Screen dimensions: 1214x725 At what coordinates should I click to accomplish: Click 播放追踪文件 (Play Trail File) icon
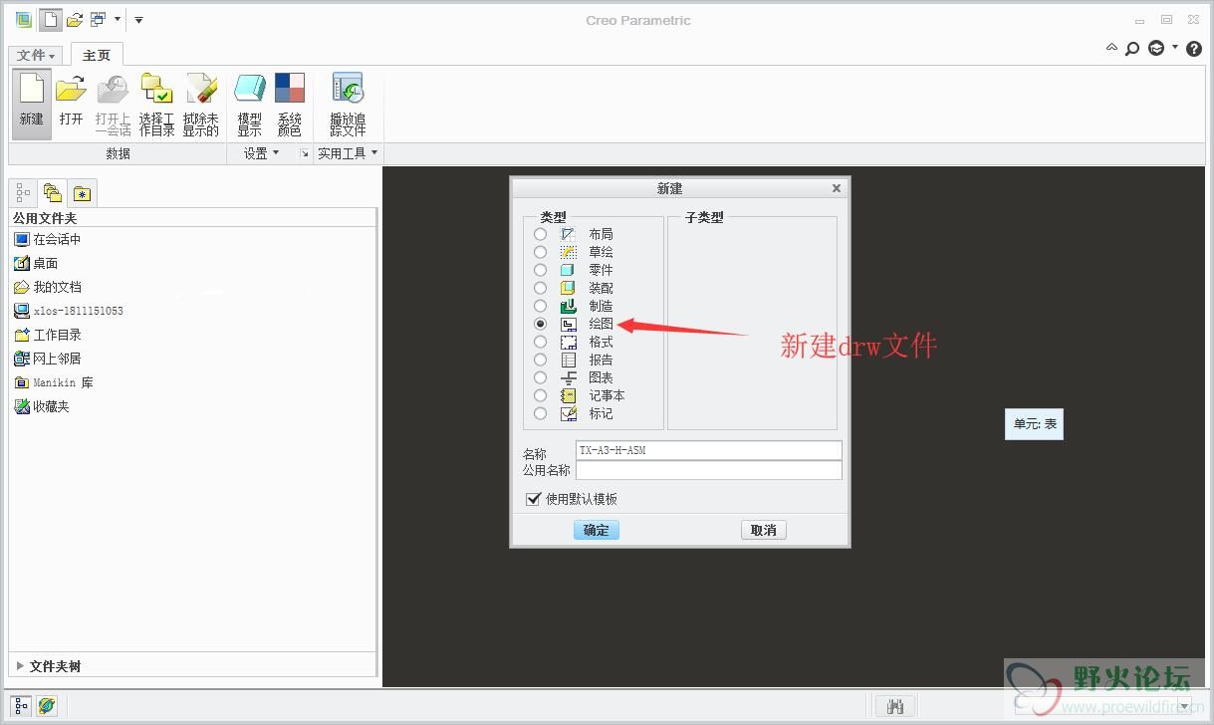[348, 105]
